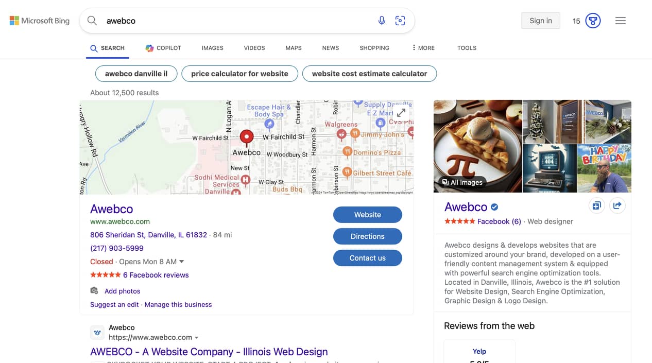Switch to the Videos tab
The height and width of the screenshot is (363, 652).
click(254, 48)
